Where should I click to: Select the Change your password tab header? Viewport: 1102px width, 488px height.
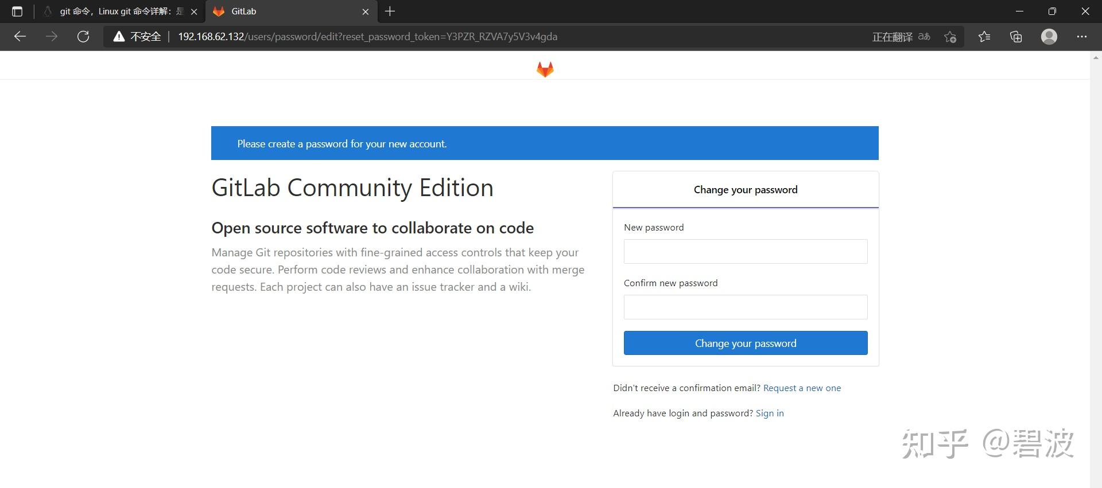click(x=746, y=190)
